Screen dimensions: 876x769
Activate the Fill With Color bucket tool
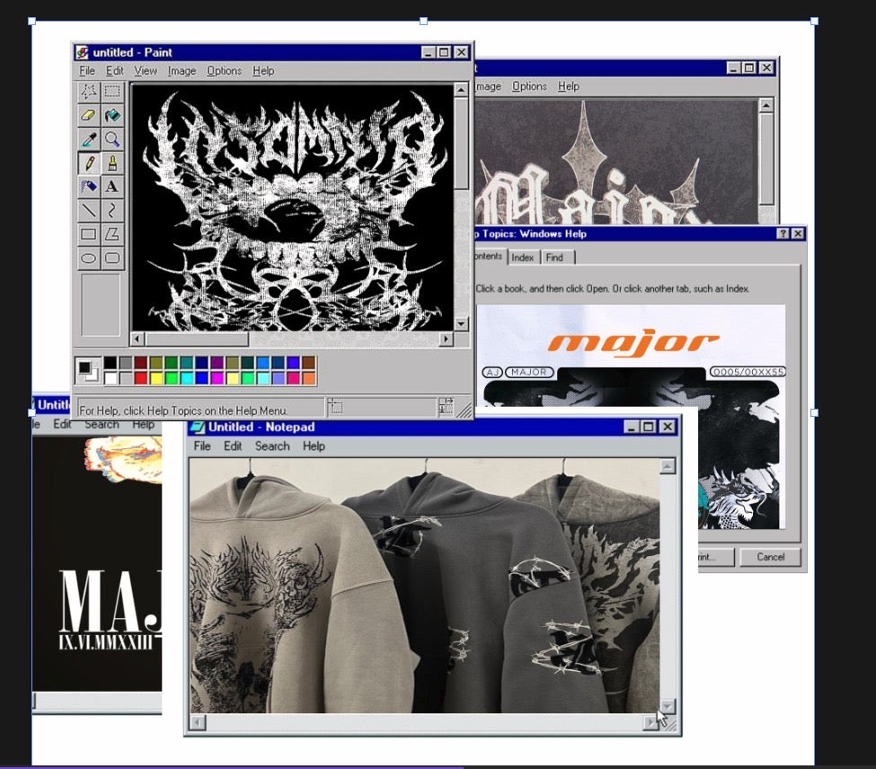(x=111, y=115)
